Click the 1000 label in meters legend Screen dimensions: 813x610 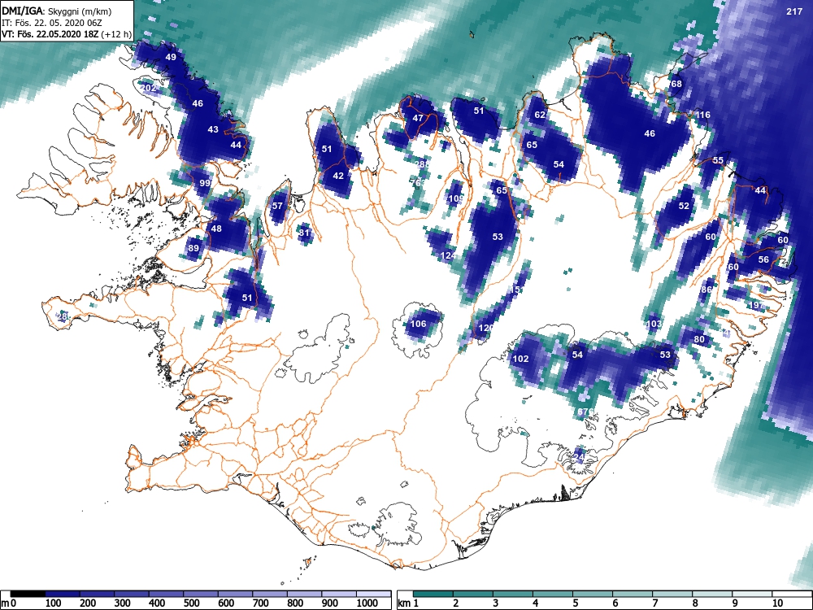(x=367, y=603)
